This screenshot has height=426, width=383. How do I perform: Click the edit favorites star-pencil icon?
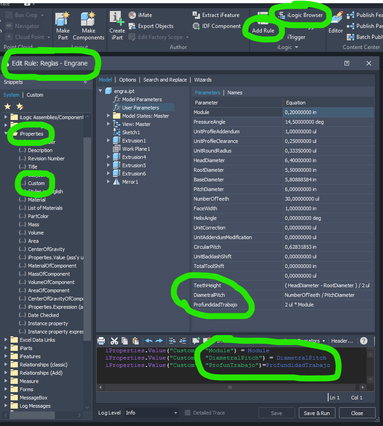click(20, 106)
